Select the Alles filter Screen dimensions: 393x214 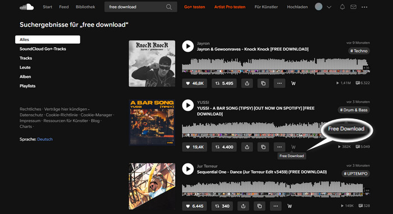(48, 39)
